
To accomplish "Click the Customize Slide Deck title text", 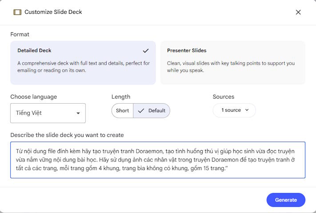I will pyautogui.click(x=53, y=12).
